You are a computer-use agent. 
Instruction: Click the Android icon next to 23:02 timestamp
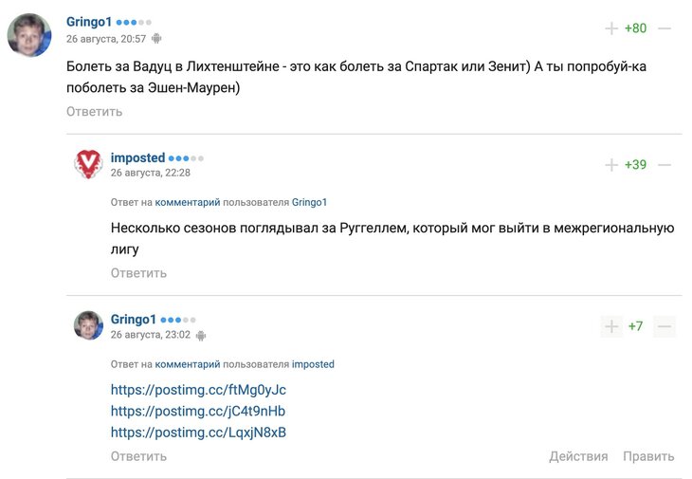pyautogui.click(x=201, y=336)
